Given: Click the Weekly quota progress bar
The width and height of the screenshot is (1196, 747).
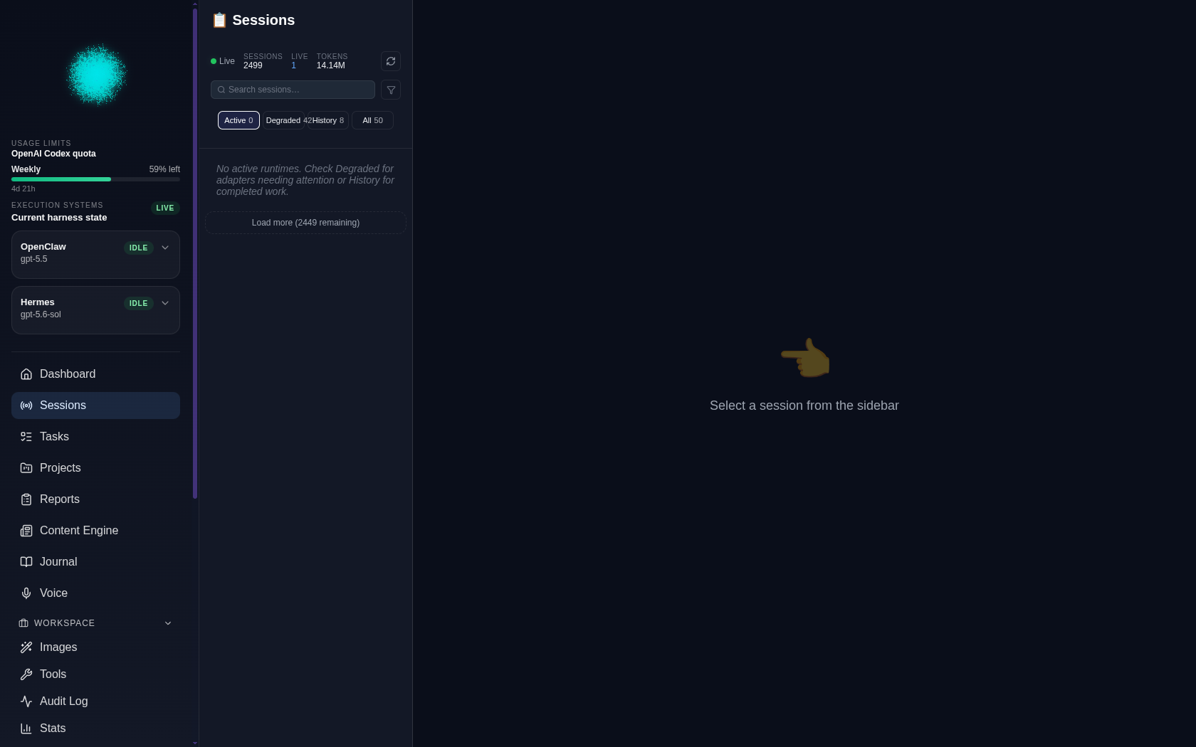Looking at the screenshot, I should [x=95, y=179].
